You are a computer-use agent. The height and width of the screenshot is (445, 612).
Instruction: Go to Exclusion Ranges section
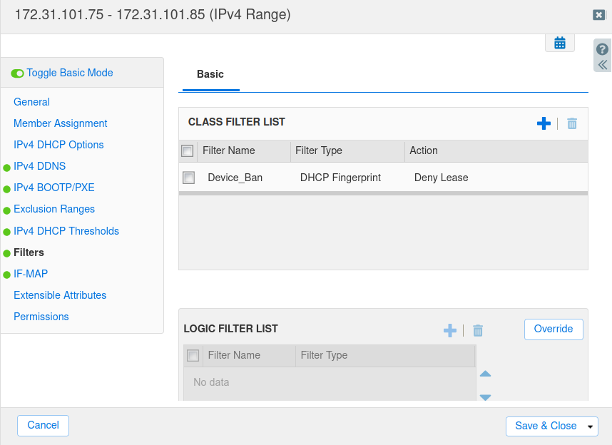pos(54,209)
